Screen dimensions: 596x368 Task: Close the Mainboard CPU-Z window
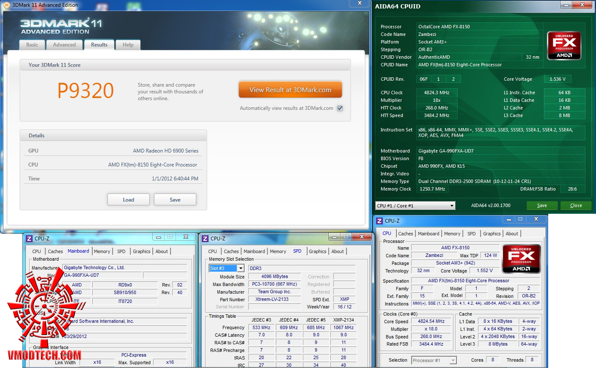click(x=186, y=237)
